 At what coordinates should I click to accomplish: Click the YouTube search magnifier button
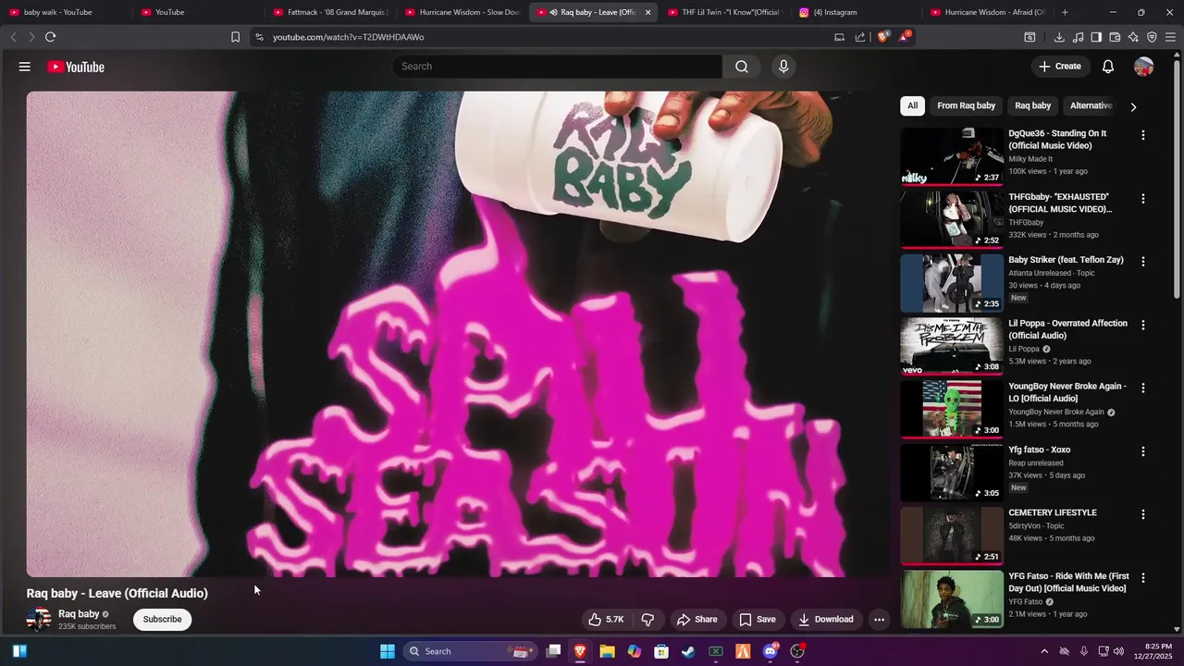(x=742, y=67)
